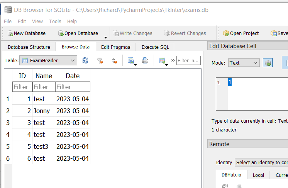Select the DBHub.io tab in Remote
This screenshot has height=188, width=288.
tap(231, 175)
